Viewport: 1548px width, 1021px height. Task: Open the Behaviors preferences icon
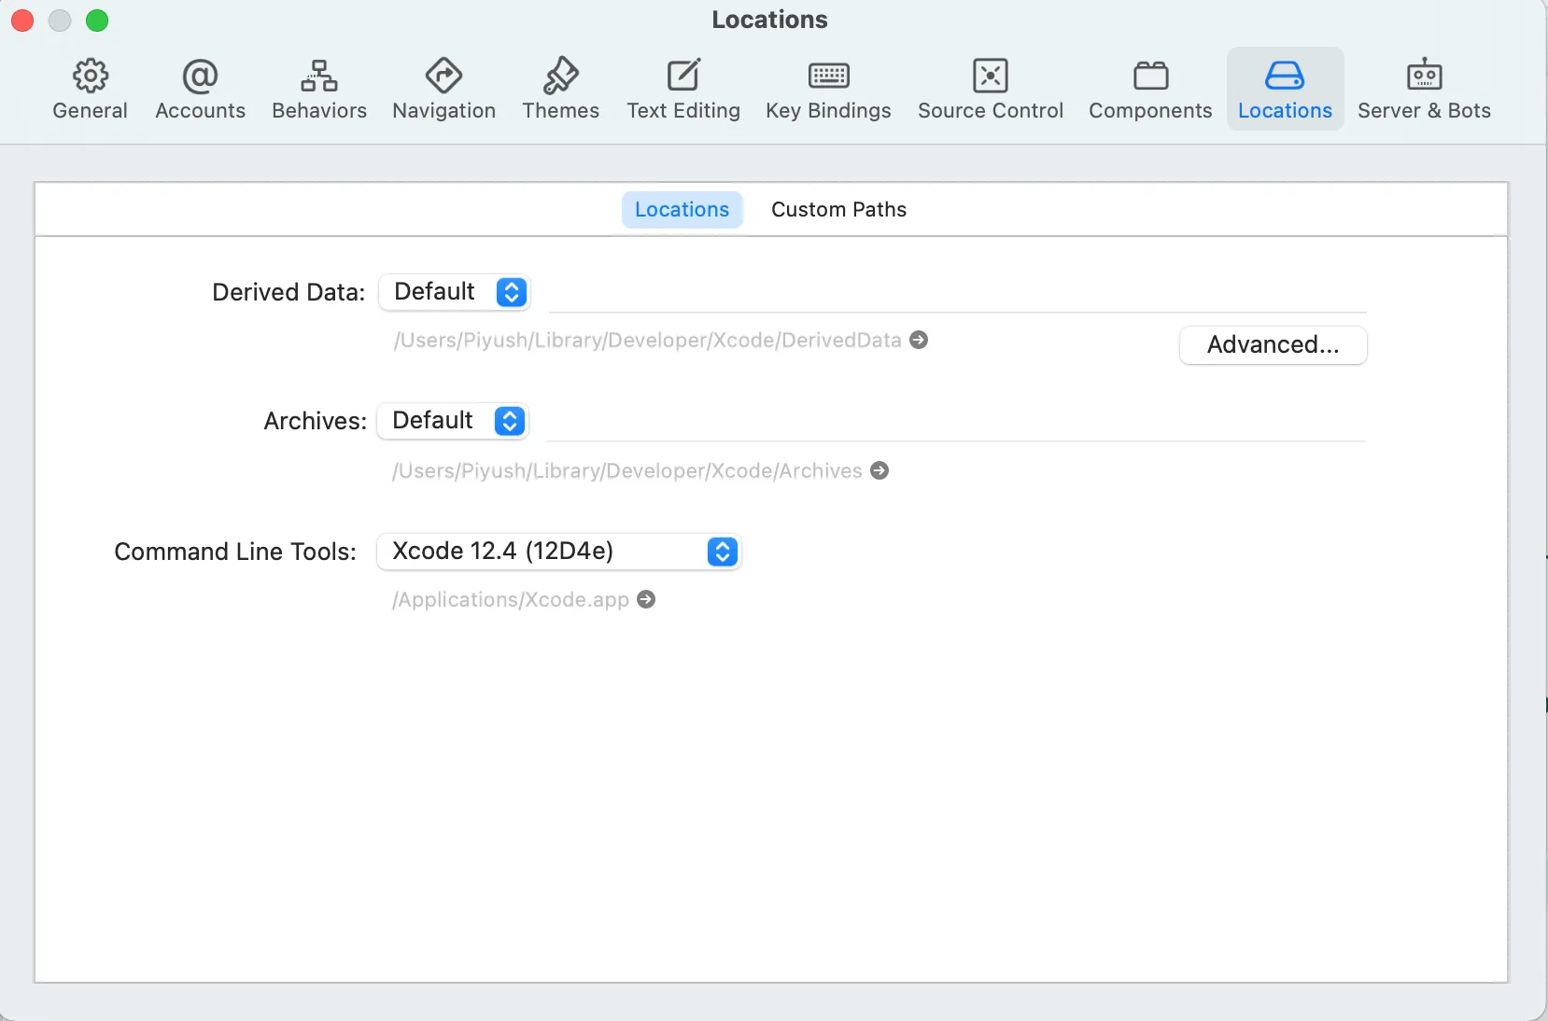tap(319, 77)
